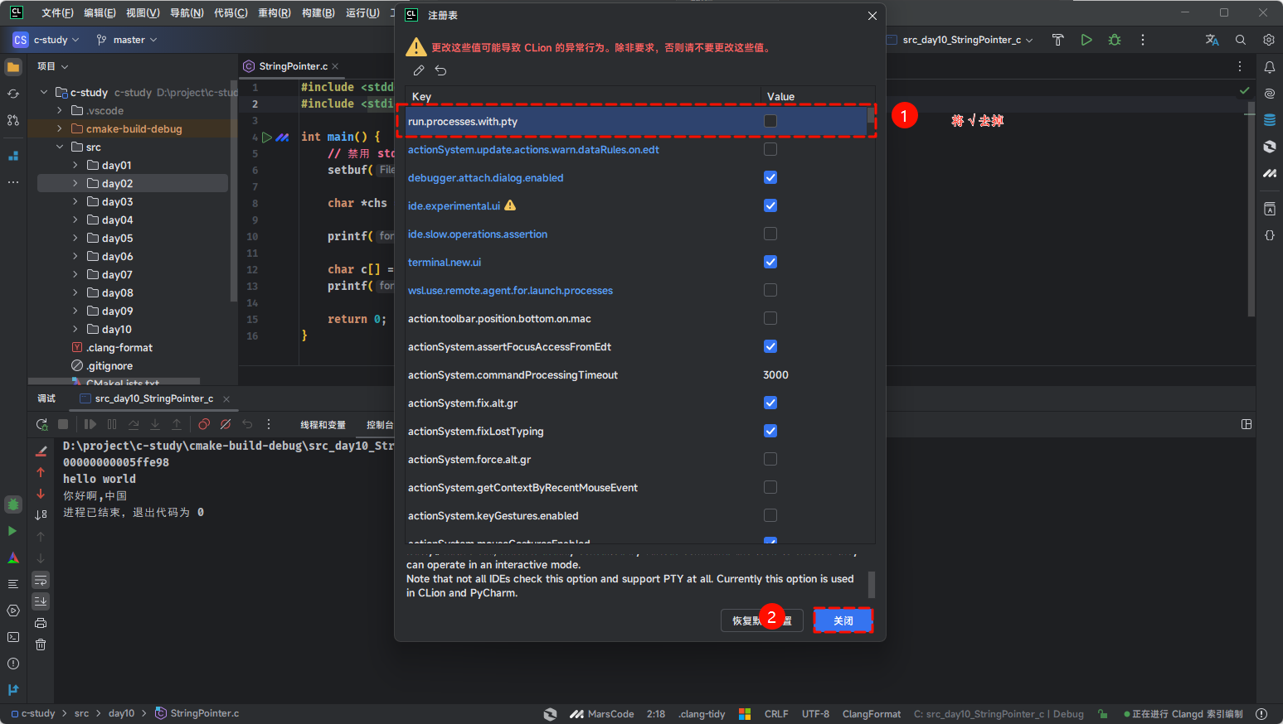Open the src_day10_StringPointer_c run configuration dropdown
The height and width of the screenshot is (724, 1283).
(x=962, y=40)
